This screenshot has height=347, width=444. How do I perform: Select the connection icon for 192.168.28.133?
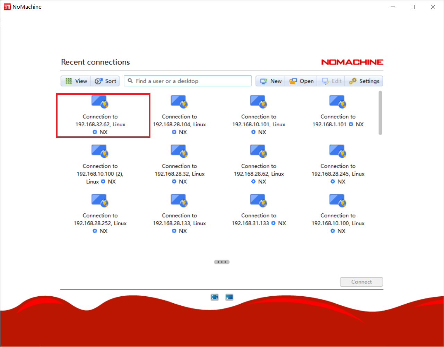click(x=180, y=201)
